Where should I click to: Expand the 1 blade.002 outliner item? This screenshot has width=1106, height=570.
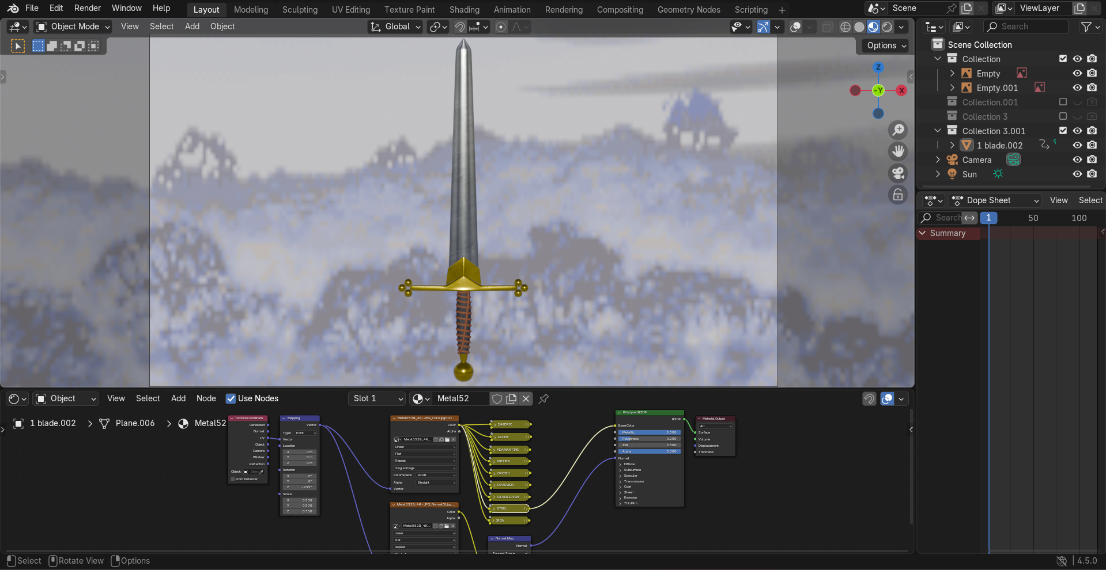(x=952, y=145)
